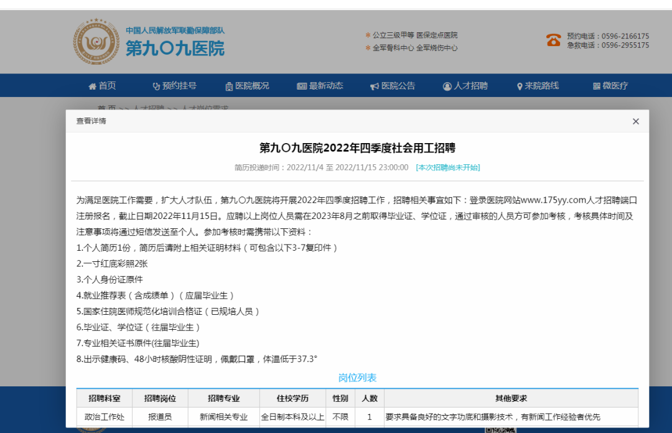Click the 第九〇九医院 header title

175,49
